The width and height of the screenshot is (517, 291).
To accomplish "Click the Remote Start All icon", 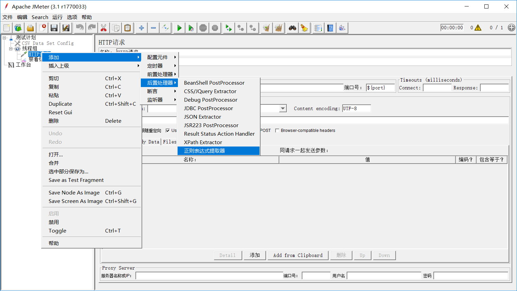I will click(x=229, y=28).
